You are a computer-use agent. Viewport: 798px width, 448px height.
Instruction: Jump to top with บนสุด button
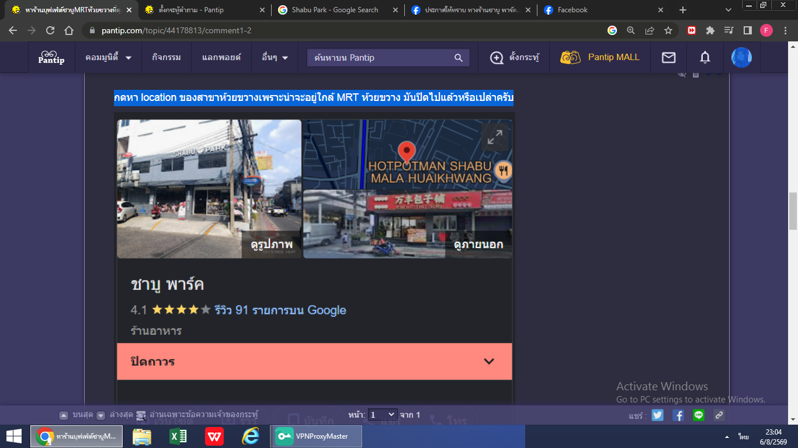click(x=76, y=415)
